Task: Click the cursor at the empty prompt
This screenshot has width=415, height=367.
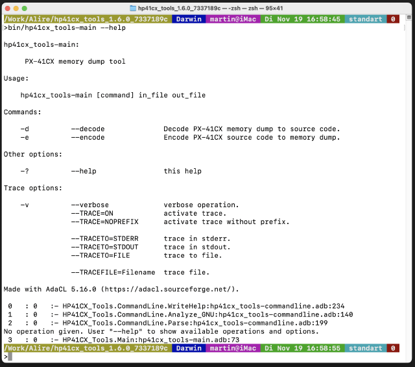Action: tap(10, 357)
